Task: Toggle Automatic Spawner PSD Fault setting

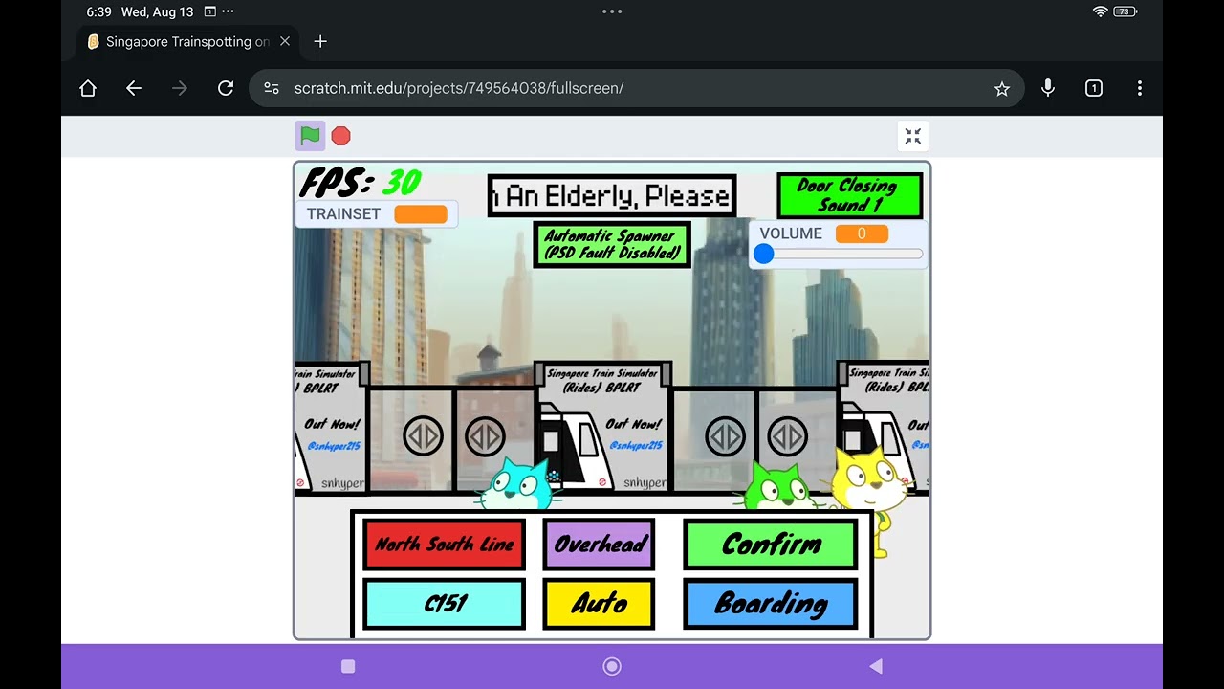Action: coord(612,244)
